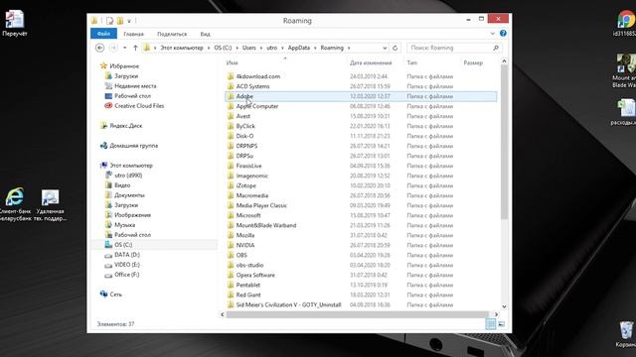Select the Apple Computer folder
Image resolution: width=636 pixels, height=357 pixels.
point(257,106)
